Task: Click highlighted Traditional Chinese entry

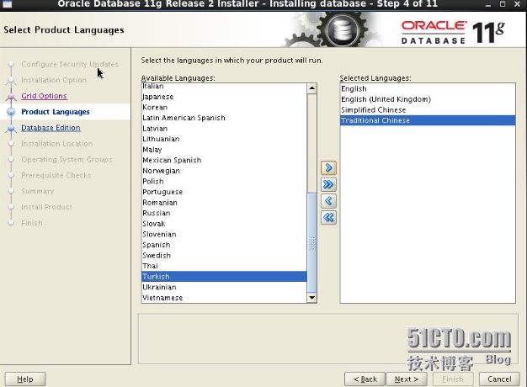Action: point(428,120)
